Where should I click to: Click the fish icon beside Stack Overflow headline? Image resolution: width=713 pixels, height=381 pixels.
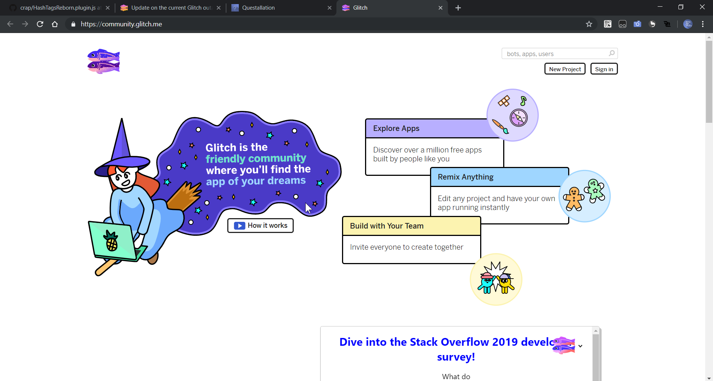564,345
